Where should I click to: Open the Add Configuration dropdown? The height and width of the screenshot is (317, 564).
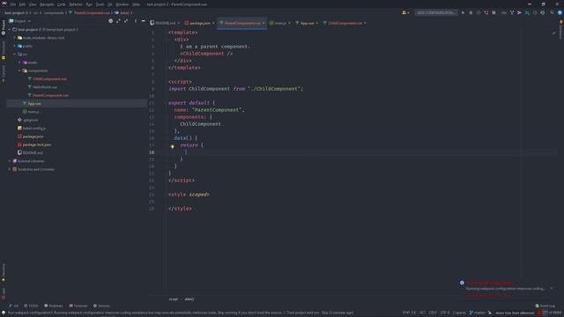point(436,12)
